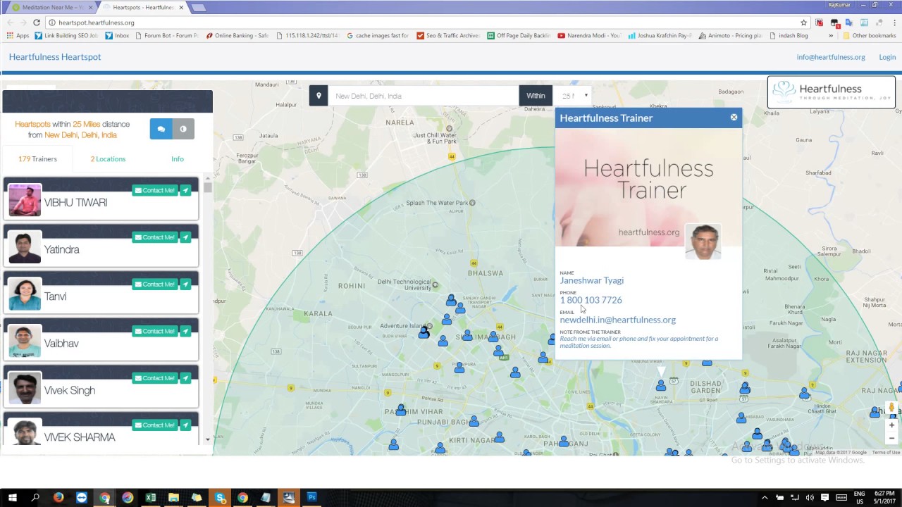Open the Animoto Pricing bookmark
Viewport: 902px width, 507px height.
730,35
